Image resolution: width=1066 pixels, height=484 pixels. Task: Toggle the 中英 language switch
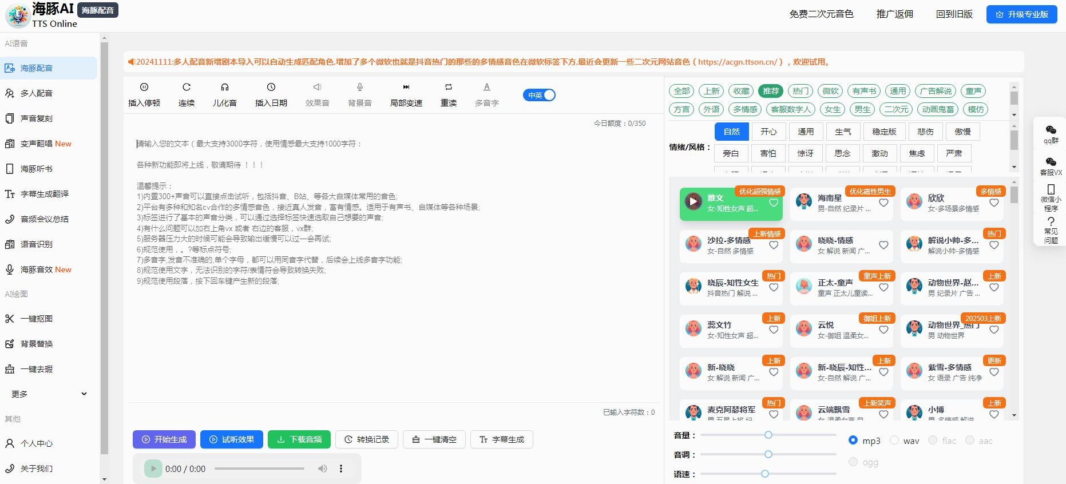[539, 96]
